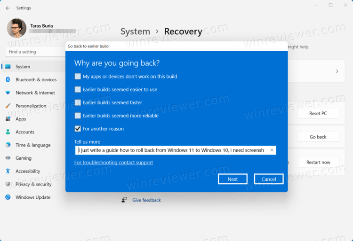The image size is (353, 241).
Task: Uncheck For another reason checkbox
Action: pos(78,129)
